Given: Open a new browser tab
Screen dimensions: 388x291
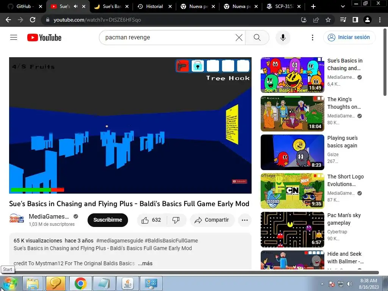Looking at the screenshot, I should click(x=313, y=6).
